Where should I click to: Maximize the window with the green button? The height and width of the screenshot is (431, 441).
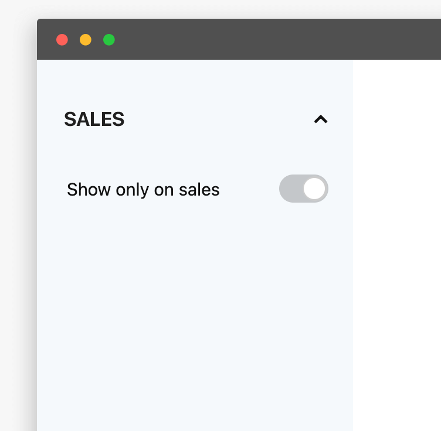(109, 40)
